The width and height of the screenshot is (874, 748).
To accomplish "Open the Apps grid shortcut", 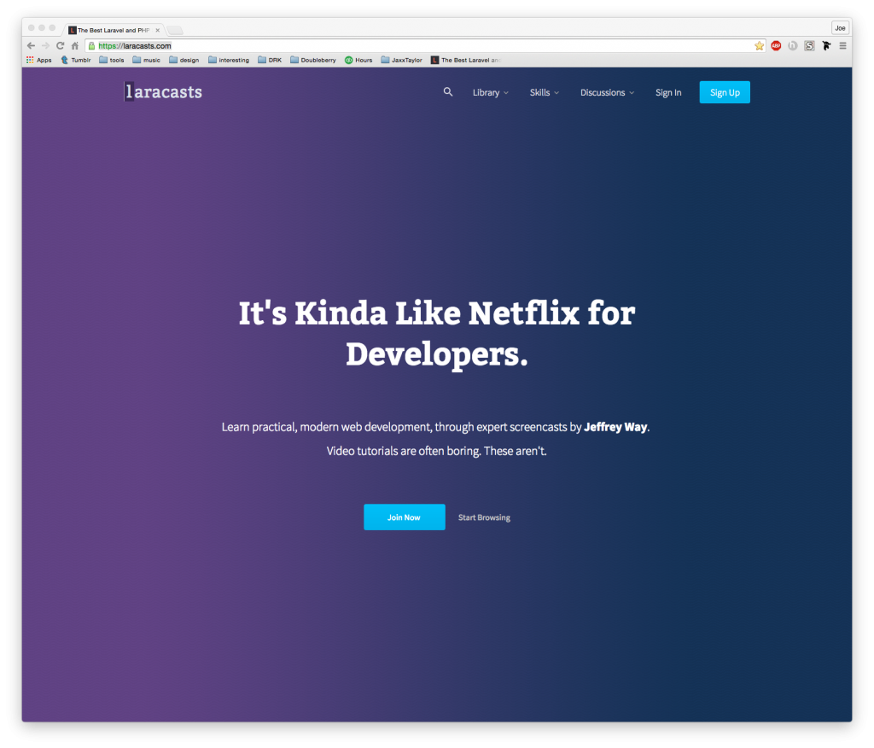I will click(x=38, y=60).
